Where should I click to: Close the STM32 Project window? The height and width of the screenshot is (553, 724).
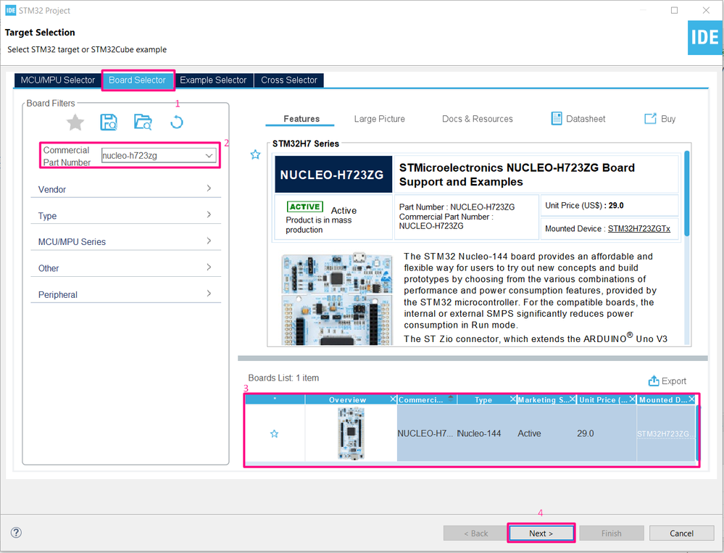[x=706, y=10]
